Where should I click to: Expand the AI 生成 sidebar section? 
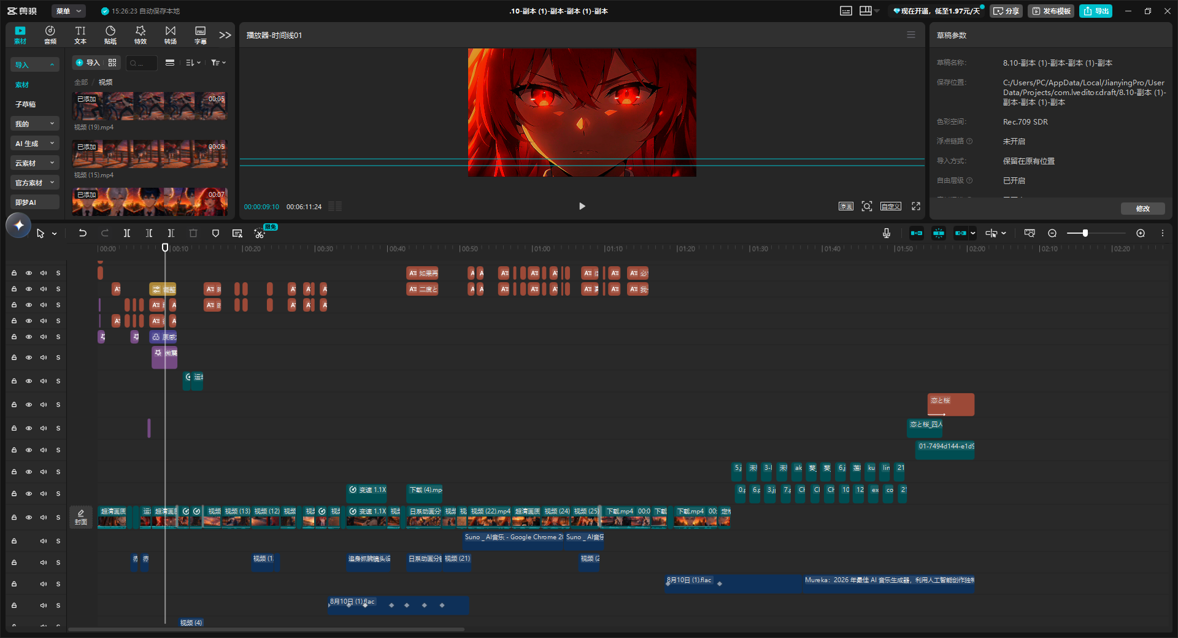coord(35,144)
